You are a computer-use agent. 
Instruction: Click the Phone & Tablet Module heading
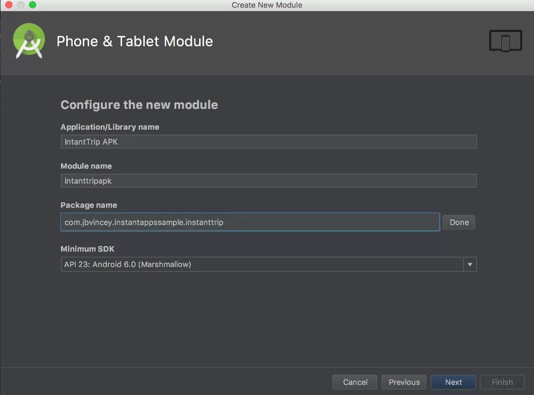pos(135,42)
